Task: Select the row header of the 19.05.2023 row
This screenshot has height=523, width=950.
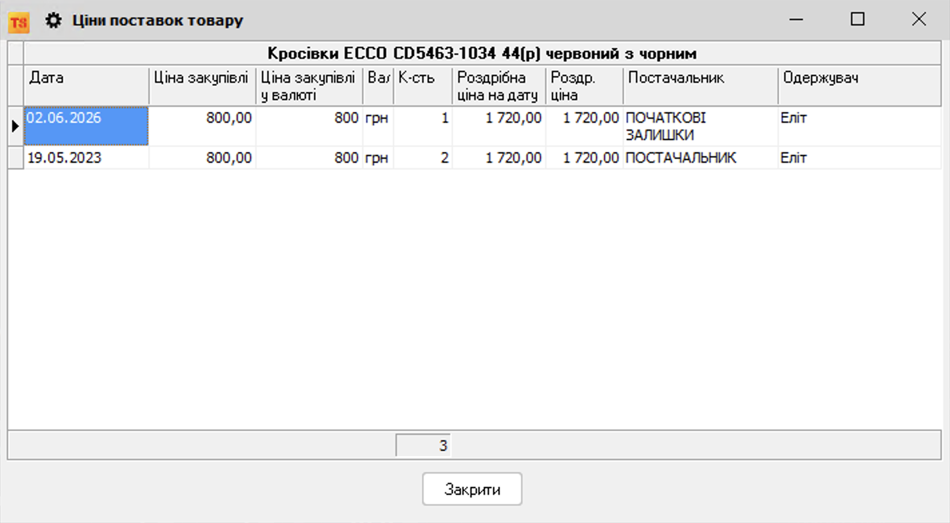Action: pyautogui.click(x=15, y=158)
